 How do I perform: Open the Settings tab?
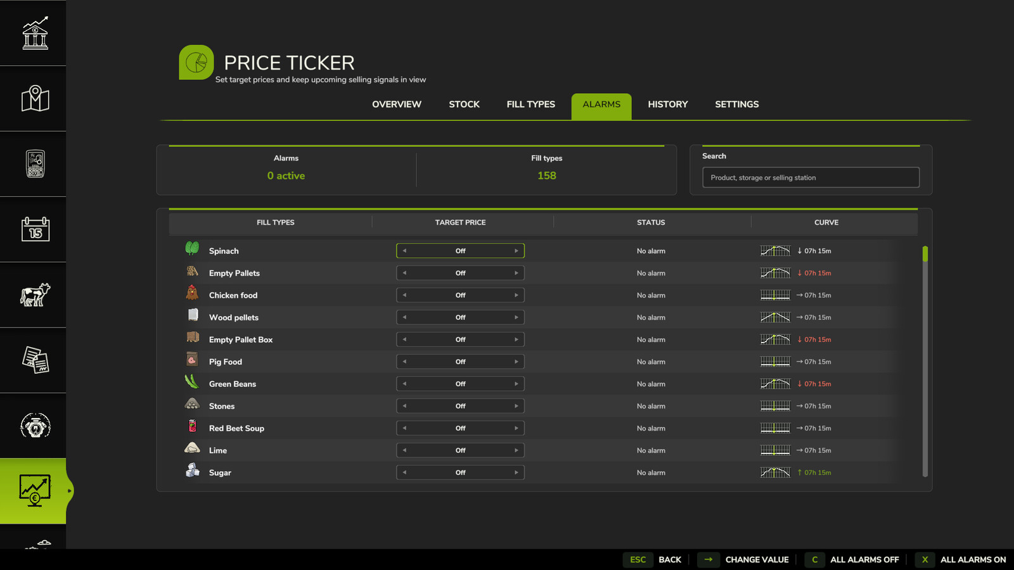pyautogui.click(x=737, y=104)
